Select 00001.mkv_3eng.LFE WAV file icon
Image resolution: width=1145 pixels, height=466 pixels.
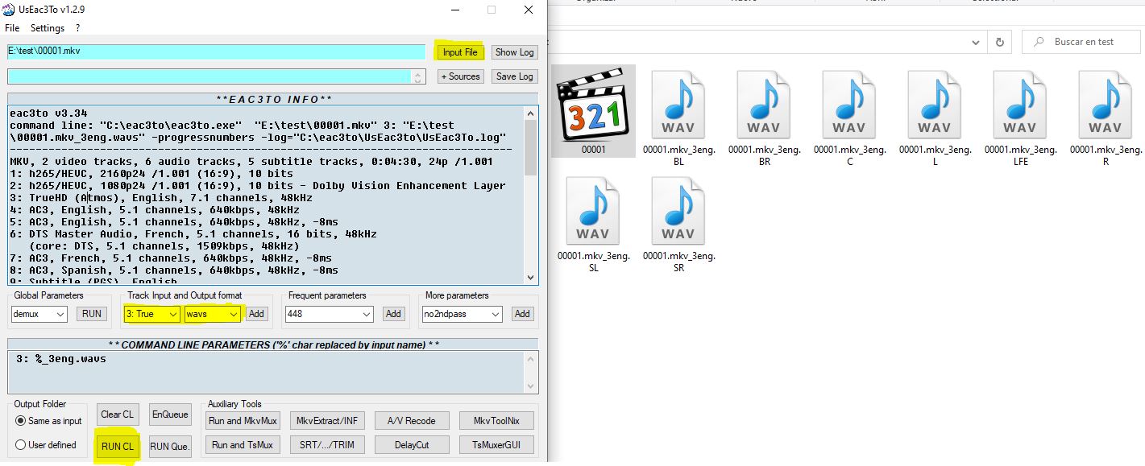(x=1019, y=105)
